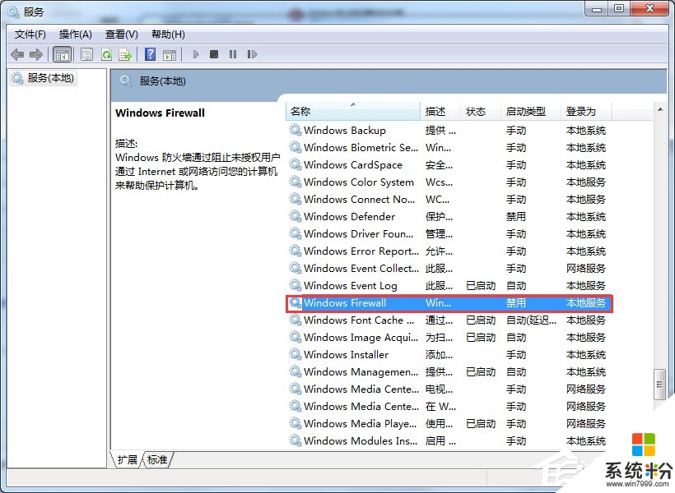Screen dimensions: 675x493
Task: Toggle the show/hide action pane icon
Action: pos(170,54)
